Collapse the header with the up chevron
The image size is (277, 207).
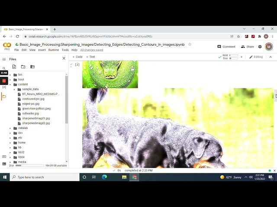271,57
